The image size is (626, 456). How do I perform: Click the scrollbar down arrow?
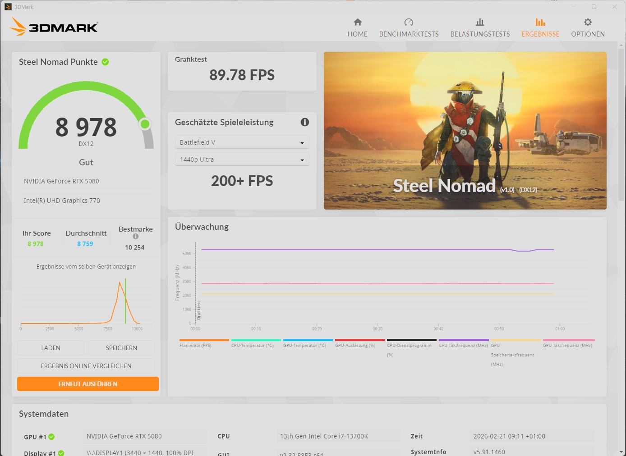coord(622,452)
